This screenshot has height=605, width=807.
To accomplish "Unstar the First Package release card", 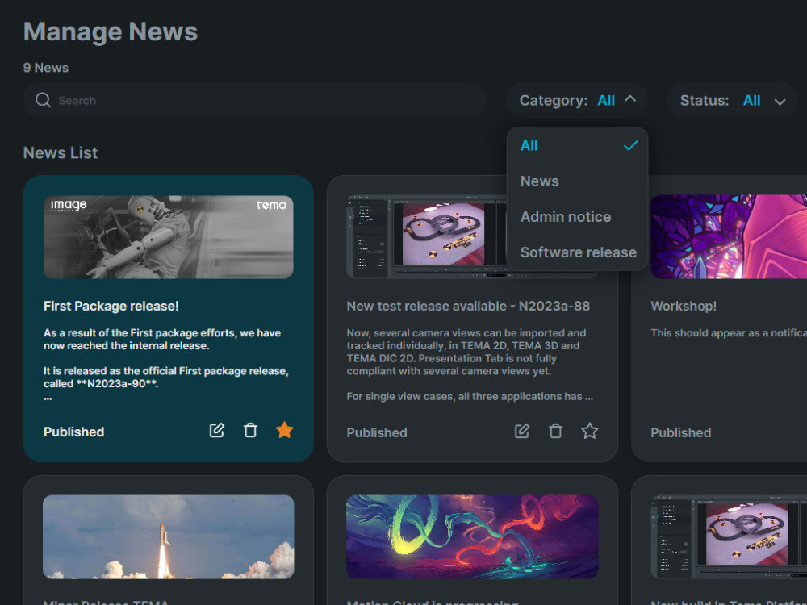I will click(284, 430).
